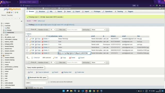The height and width of the screenshot is (93, 165).
Task: Click the Bookmark this SQL query icon
Action: click(28, 78)
